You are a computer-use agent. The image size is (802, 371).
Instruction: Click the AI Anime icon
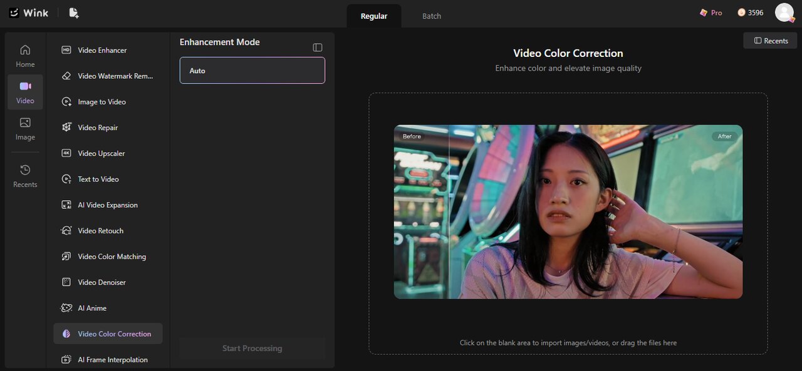coord(66,308)
